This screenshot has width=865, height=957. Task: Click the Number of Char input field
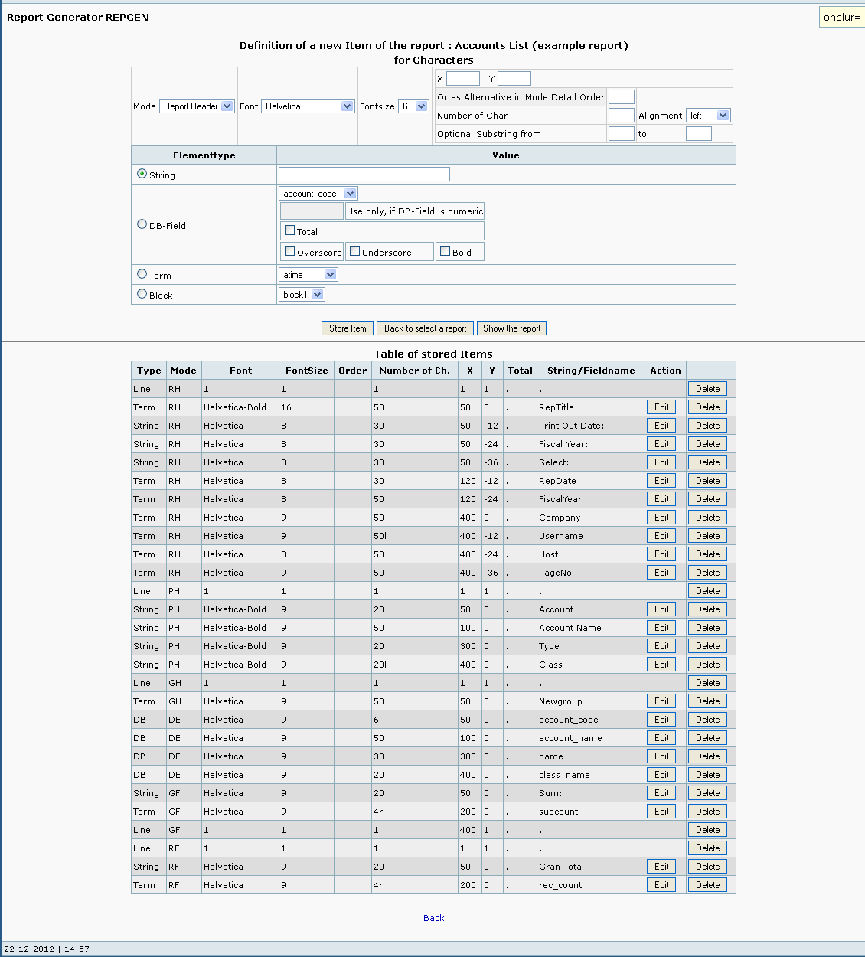click(622, 116)
